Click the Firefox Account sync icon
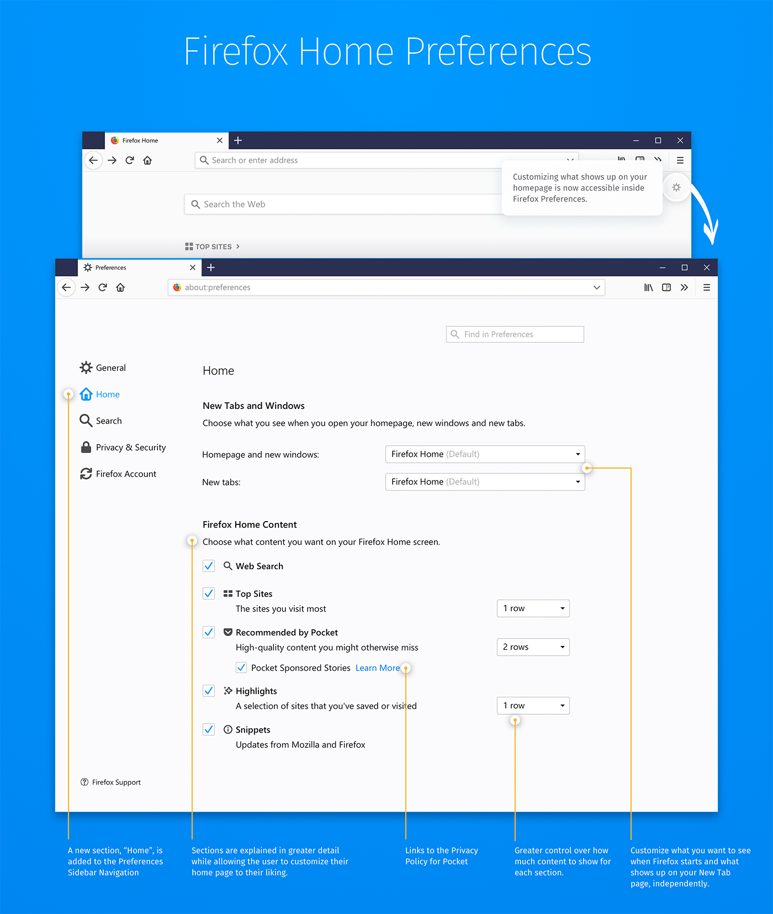Image resolution: width=773 pixels, height=914 pixels. [86, 474]
